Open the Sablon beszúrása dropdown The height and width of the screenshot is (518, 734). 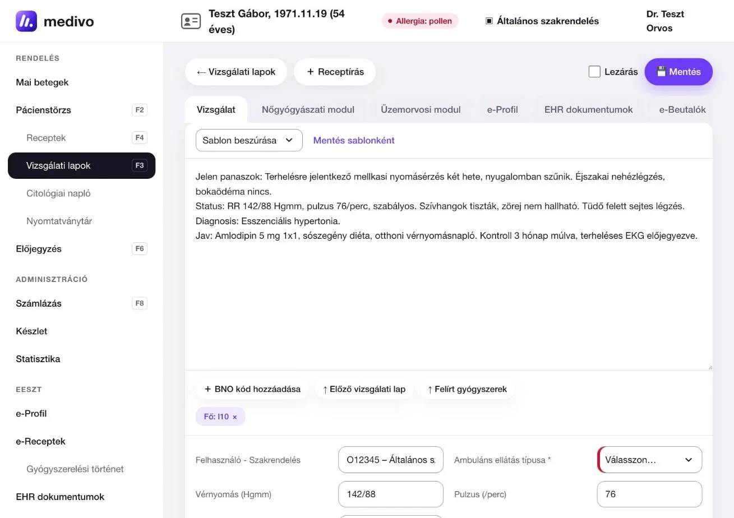point(249,140)
